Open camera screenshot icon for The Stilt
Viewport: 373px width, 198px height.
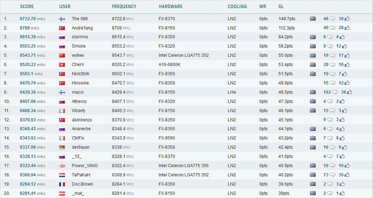[x=312, y=18]
